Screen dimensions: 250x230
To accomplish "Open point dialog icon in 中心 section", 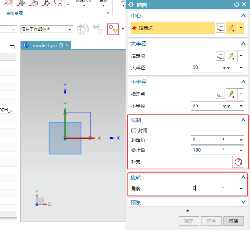I will tap(220, 28).
